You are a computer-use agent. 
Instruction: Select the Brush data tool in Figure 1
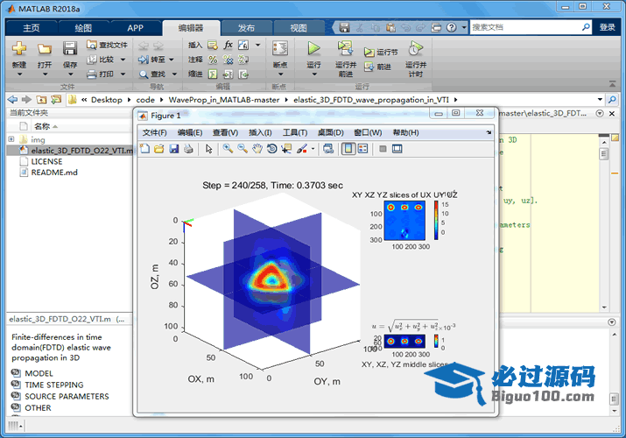[x=302, y=149]
